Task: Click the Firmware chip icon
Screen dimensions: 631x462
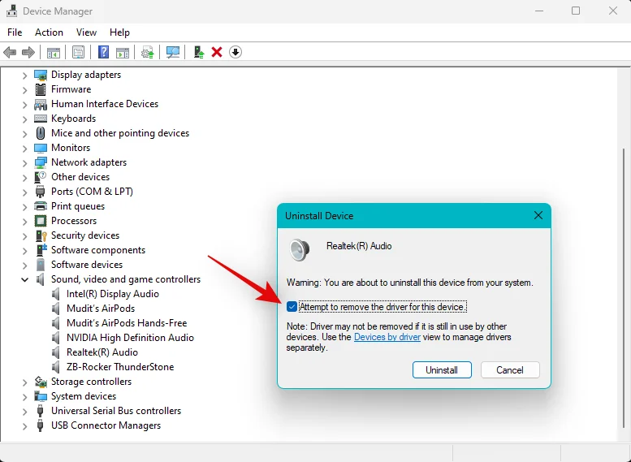Action: coord(41,89)
